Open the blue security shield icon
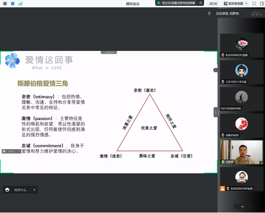The width and height of the screenshot is (265, 213). [13, 4]
